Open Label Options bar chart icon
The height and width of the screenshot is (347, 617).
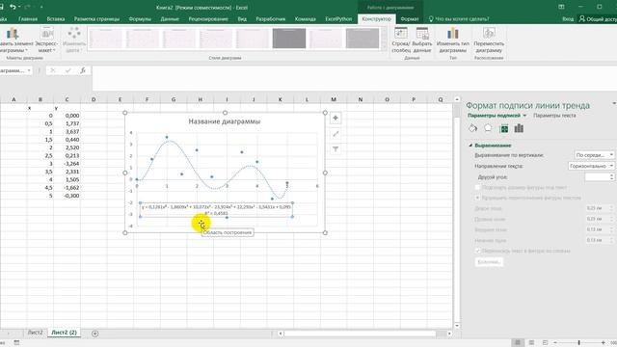pyautogui.click(x=519, y=128)
